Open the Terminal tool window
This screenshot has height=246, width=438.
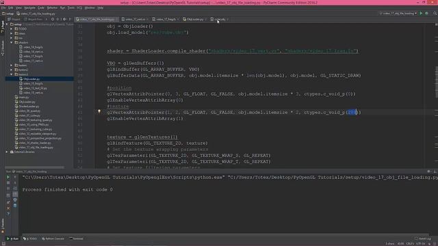pos(76,238)
